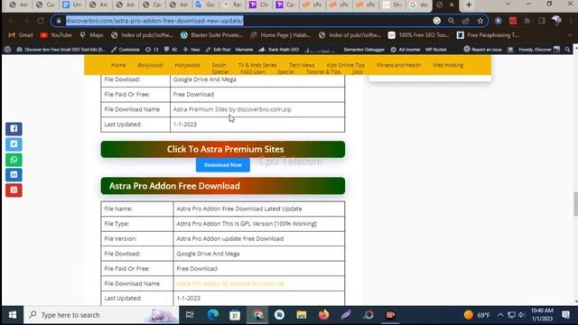The width and height of the screenshot is (578, 325).
Task: Open the Blaster Suite Private bookmark
Action: 211,35
